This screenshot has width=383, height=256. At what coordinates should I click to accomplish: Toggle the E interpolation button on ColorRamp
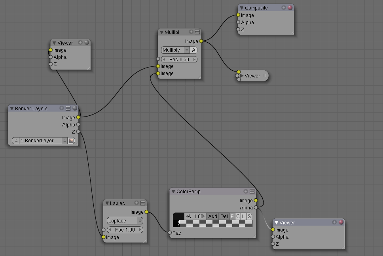232,216
